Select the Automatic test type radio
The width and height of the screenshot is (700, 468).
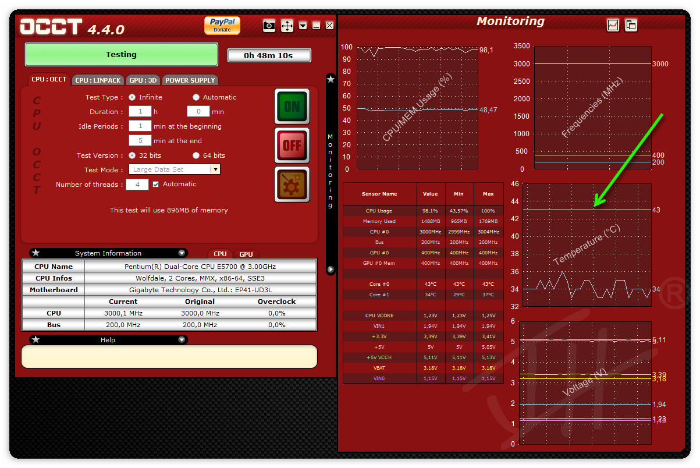196,97
